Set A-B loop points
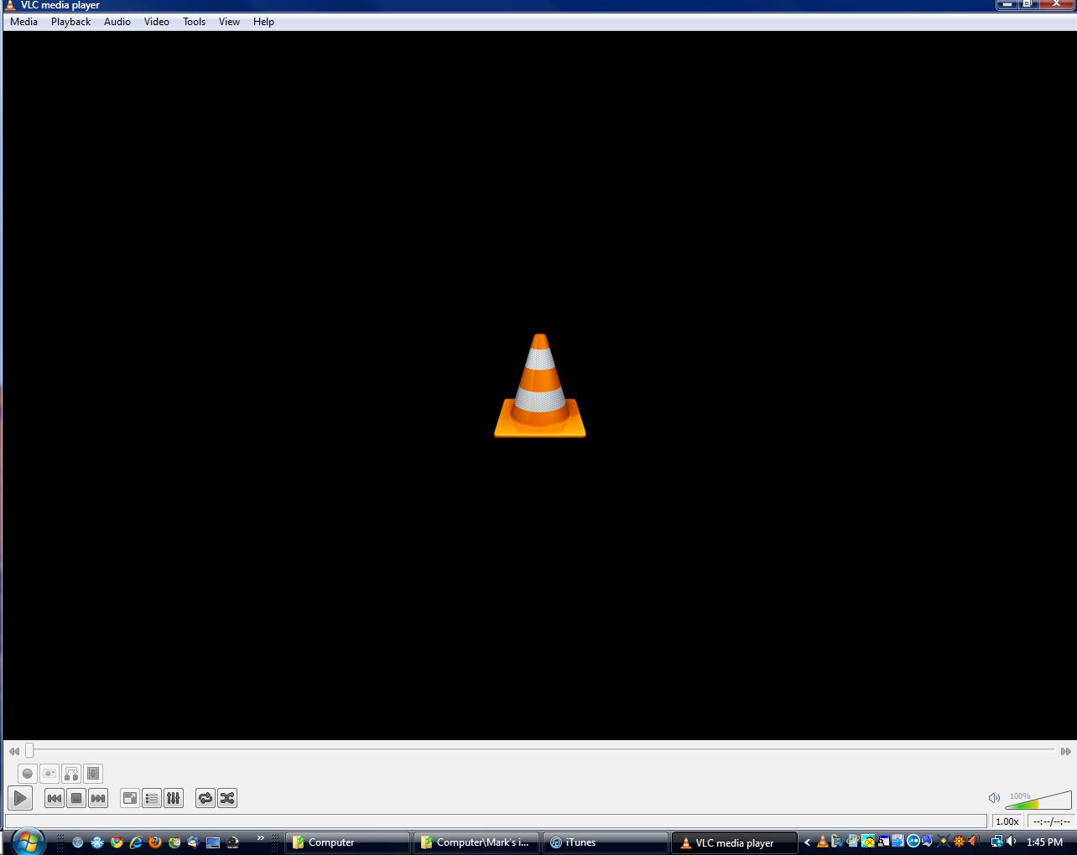This screenshot has height=855, width=1077. point(71,774)
